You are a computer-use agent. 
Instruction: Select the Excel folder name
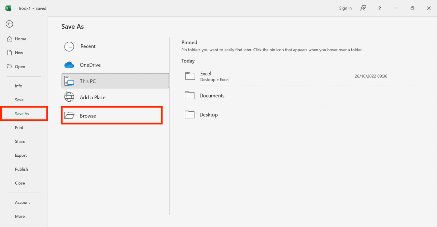click(206, 73)
